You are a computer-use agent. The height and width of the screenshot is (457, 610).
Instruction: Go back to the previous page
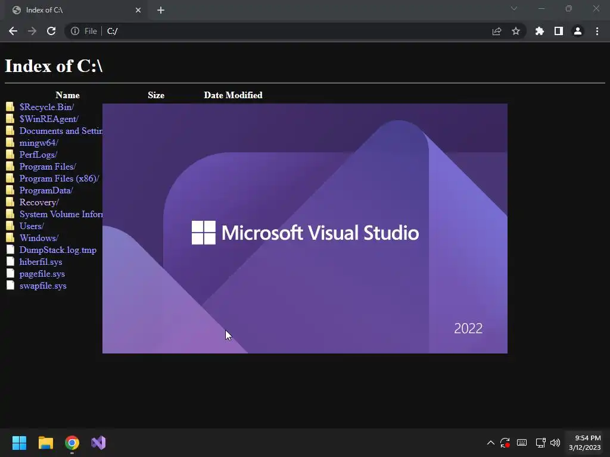13,31
